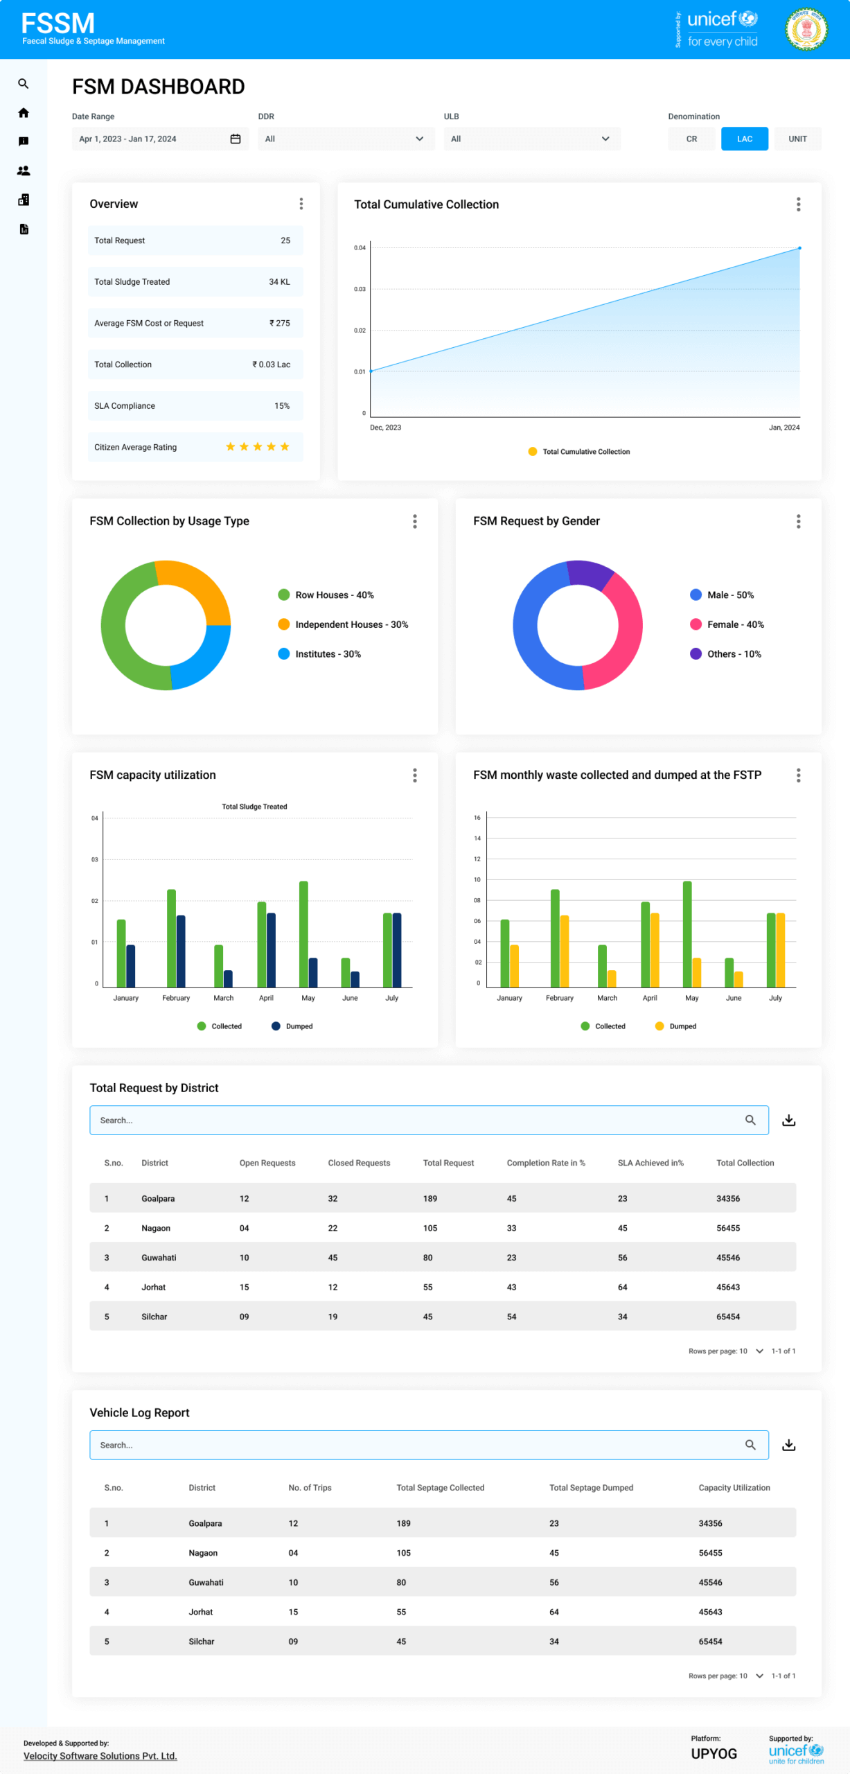Select the UNIT denomination
This screenshot has width=850, height=1774.
click(797, 139)
